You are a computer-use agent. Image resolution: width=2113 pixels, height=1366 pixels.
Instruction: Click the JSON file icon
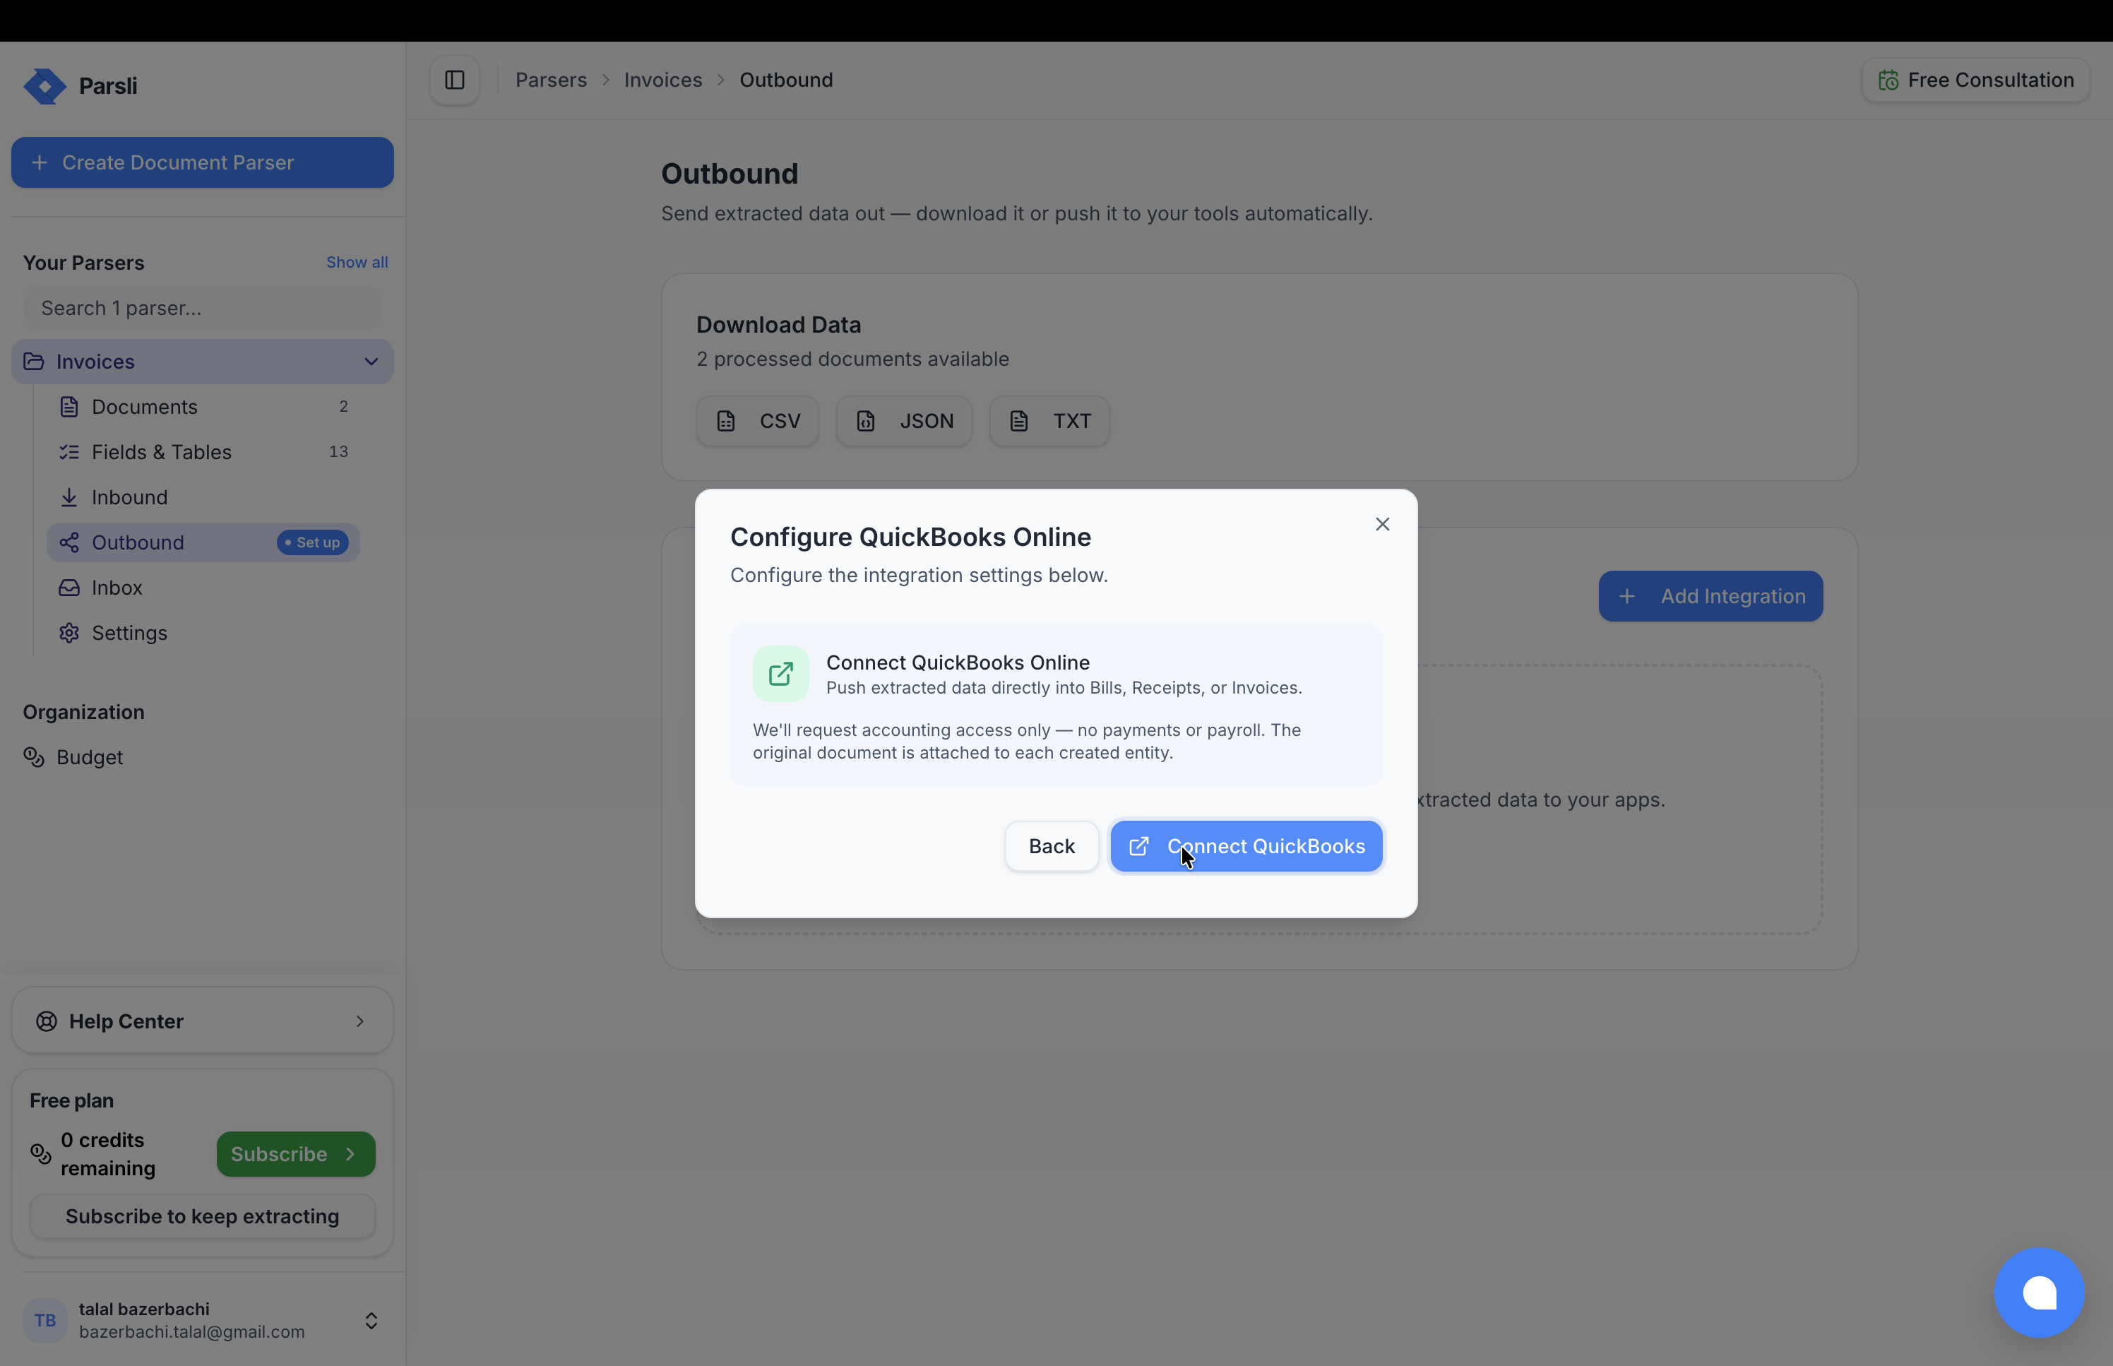[x=867, y=422]
